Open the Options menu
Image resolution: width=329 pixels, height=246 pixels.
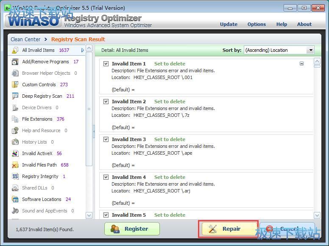pos(257,24)
